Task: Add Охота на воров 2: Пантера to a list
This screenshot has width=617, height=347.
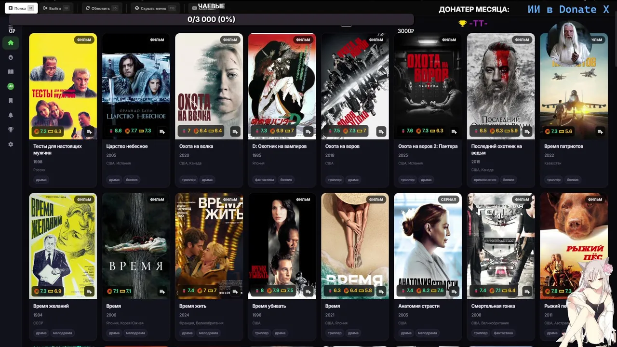Action: click(454, 132)
